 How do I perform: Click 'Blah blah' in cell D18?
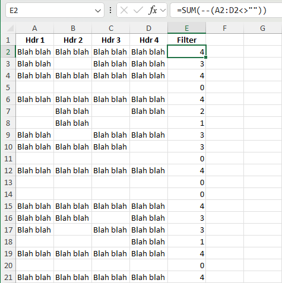(x=148, y=241)
